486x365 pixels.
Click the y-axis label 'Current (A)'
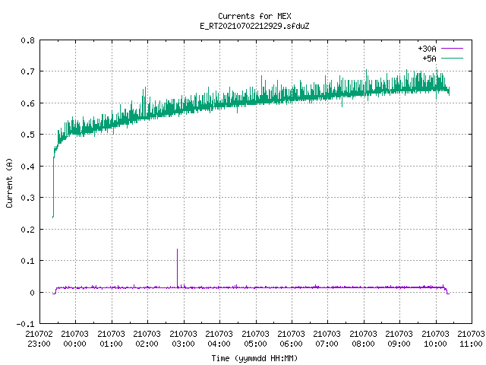click(x=9, y=182)
